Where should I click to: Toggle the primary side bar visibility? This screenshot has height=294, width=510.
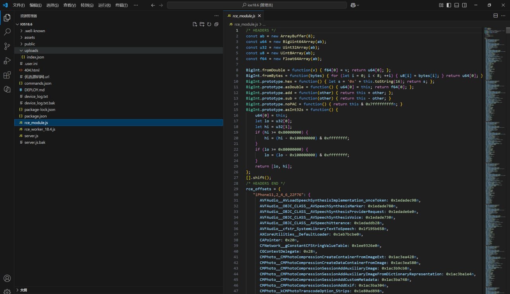point(449,5)
